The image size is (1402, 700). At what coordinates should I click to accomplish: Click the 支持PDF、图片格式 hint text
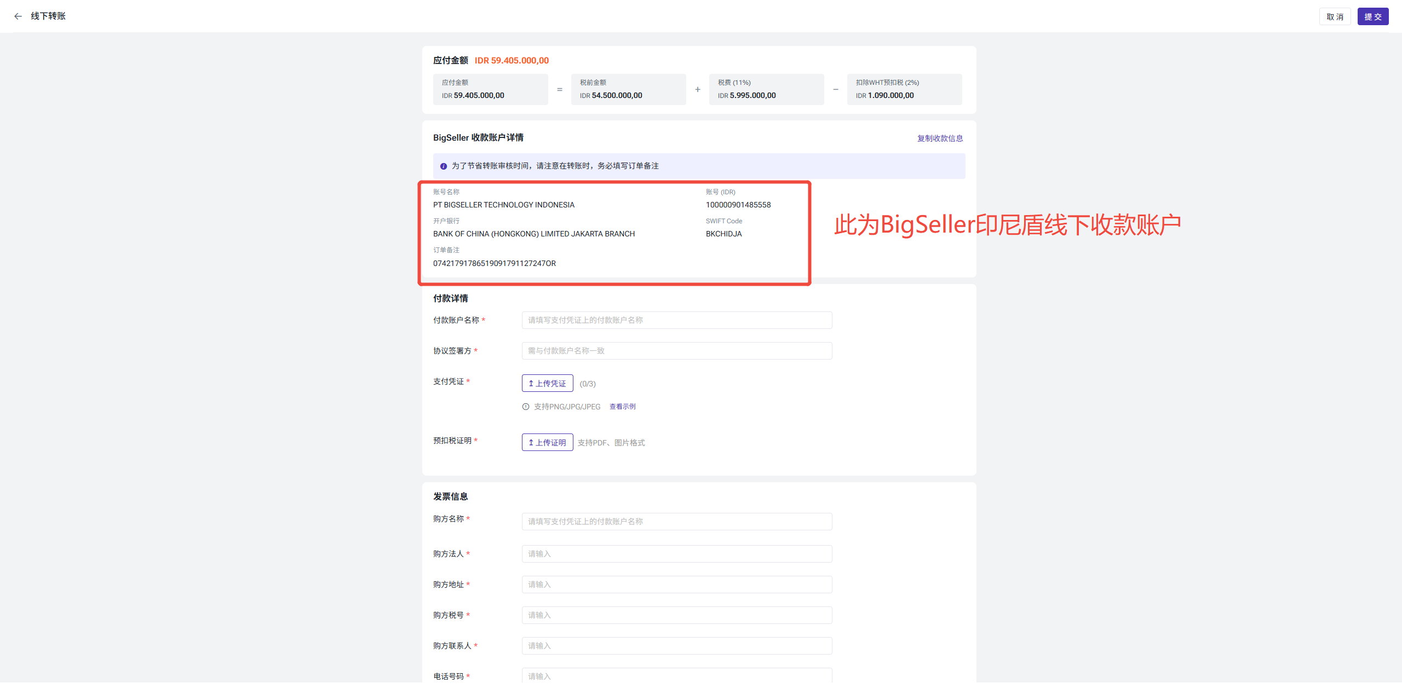[x=611, y=443]
